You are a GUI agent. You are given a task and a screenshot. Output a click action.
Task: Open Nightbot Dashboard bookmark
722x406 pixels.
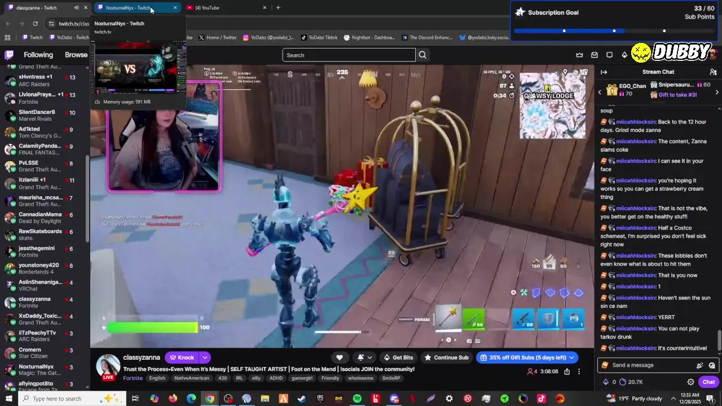click(369, 38)
